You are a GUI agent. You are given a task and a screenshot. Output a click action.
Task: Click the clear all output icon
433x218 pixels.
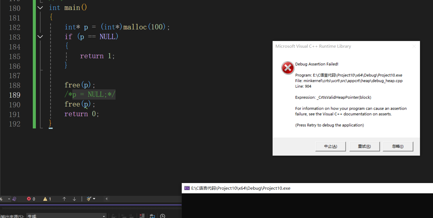142,216
